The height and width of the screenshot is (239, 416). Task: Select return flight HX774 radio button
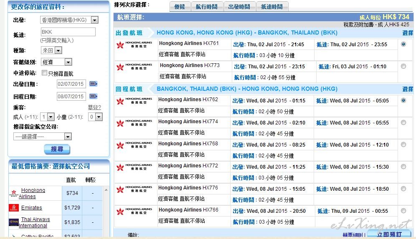403,122
